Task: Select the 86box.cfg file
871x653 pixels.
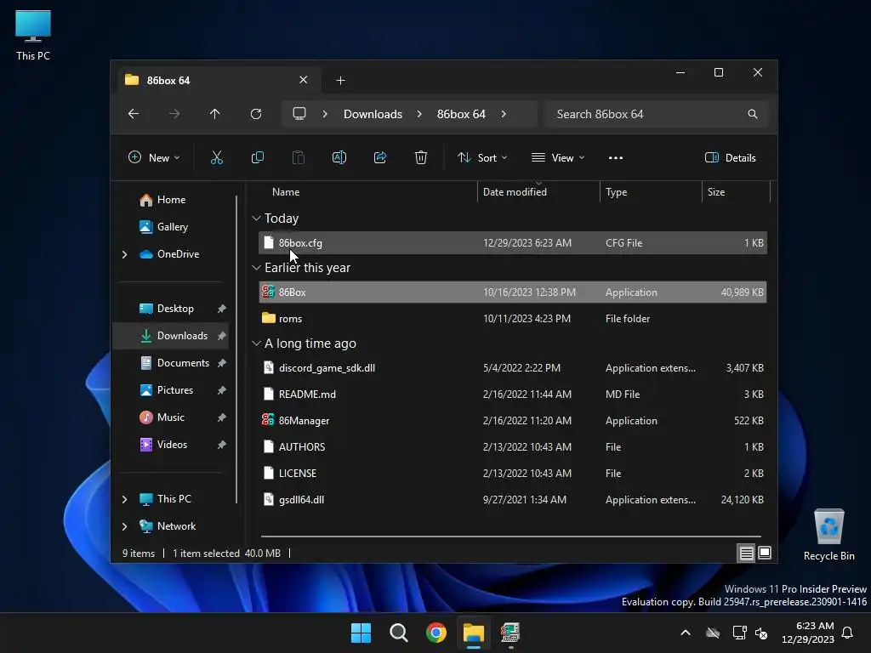Action: pos(513,242)
